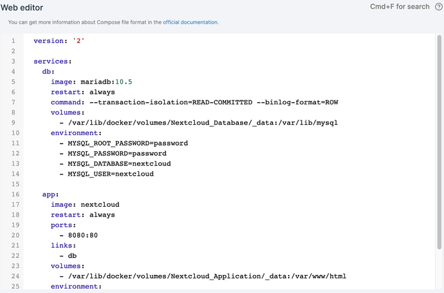
Task: Click the db: service key
Action: (x=48, y=71)
